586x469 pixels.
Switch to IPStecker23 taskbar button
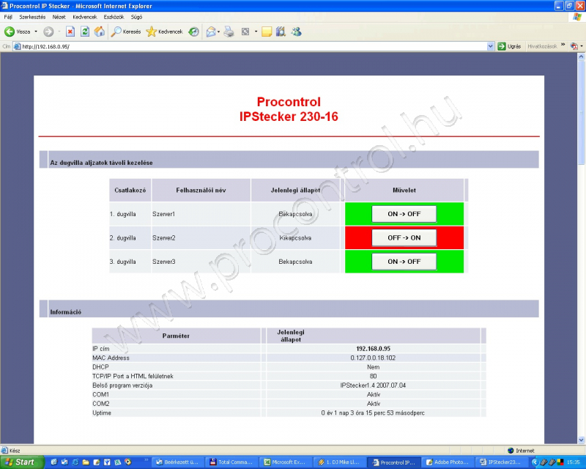(x=501, y=462)
